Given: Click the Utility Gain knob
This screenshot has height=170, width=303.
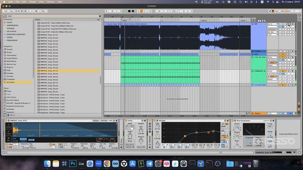Looking at the screenshot, I should (141, 130).
